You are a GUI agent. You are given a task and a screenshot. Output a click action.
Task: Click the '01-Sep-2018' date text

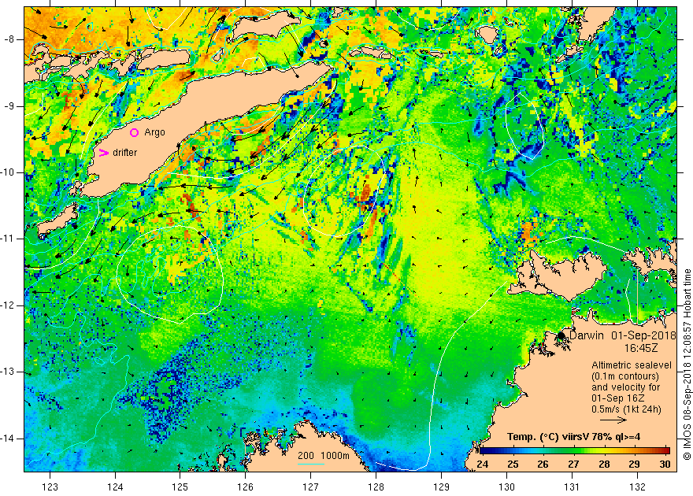644,335
